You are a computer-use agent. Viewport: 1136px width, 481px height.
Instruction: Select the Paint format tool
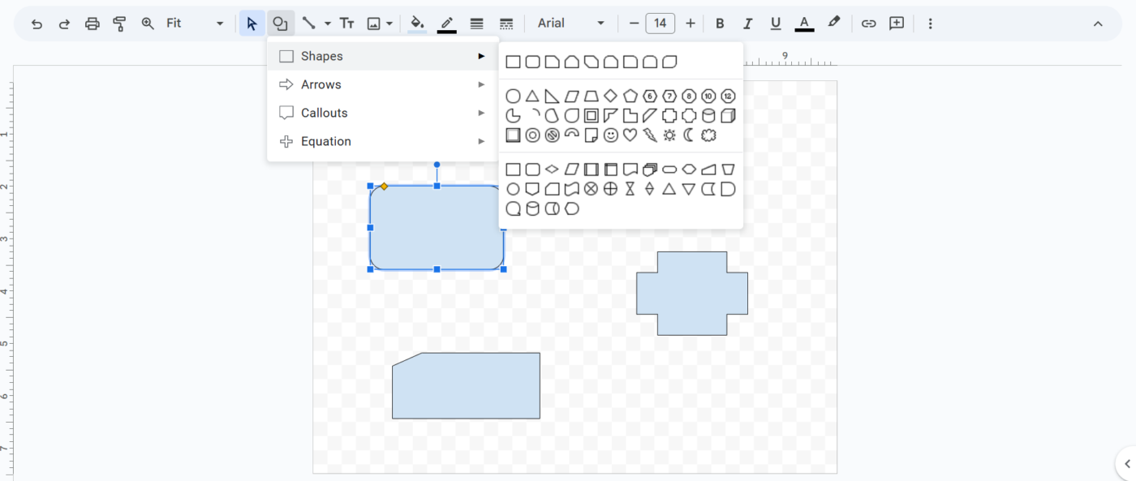click(x=120, y=24)
